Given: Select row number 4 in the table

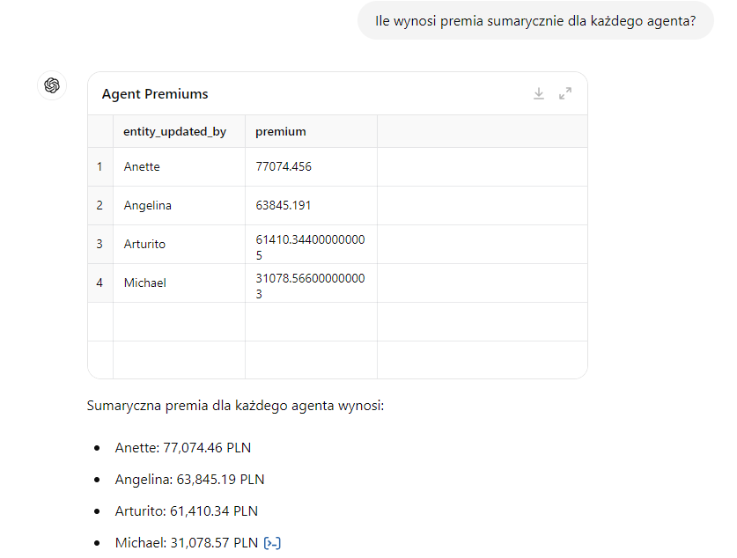Looking at the screenshot, I should 100,283.
